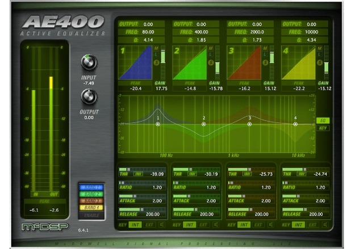
Task: Toggle INV on band 2 threshold
Action: click(x=192, y=174)
